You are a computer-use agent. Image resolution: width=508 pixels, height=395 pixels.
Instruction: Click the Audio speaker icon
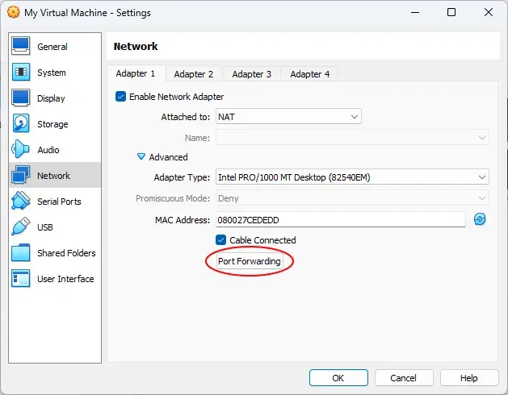click(x=20, y=149)
